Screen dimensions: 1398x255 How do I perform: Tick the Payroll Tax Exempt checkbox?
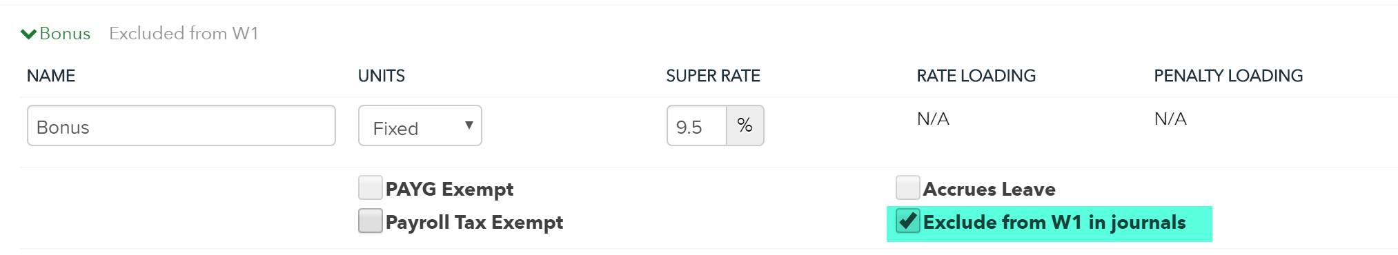[371, 221]
